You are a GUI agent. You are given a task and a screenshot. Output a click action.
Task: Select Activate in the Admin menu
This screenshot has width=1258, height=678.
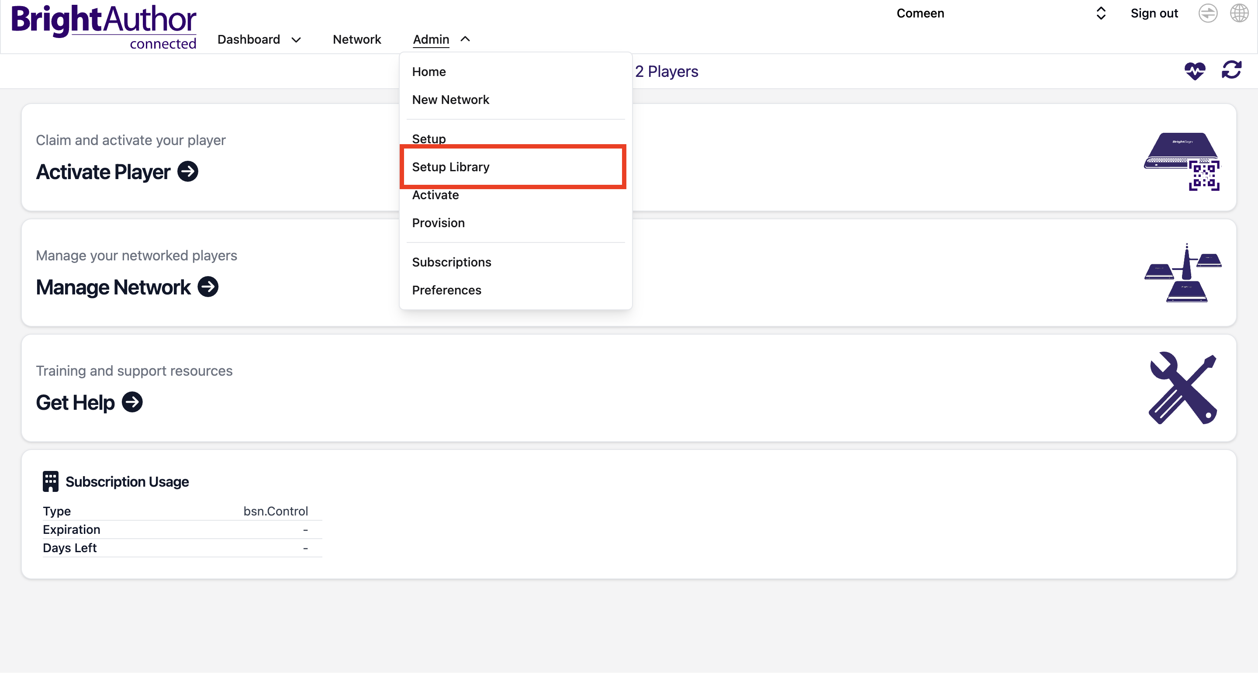coord(435,195)
